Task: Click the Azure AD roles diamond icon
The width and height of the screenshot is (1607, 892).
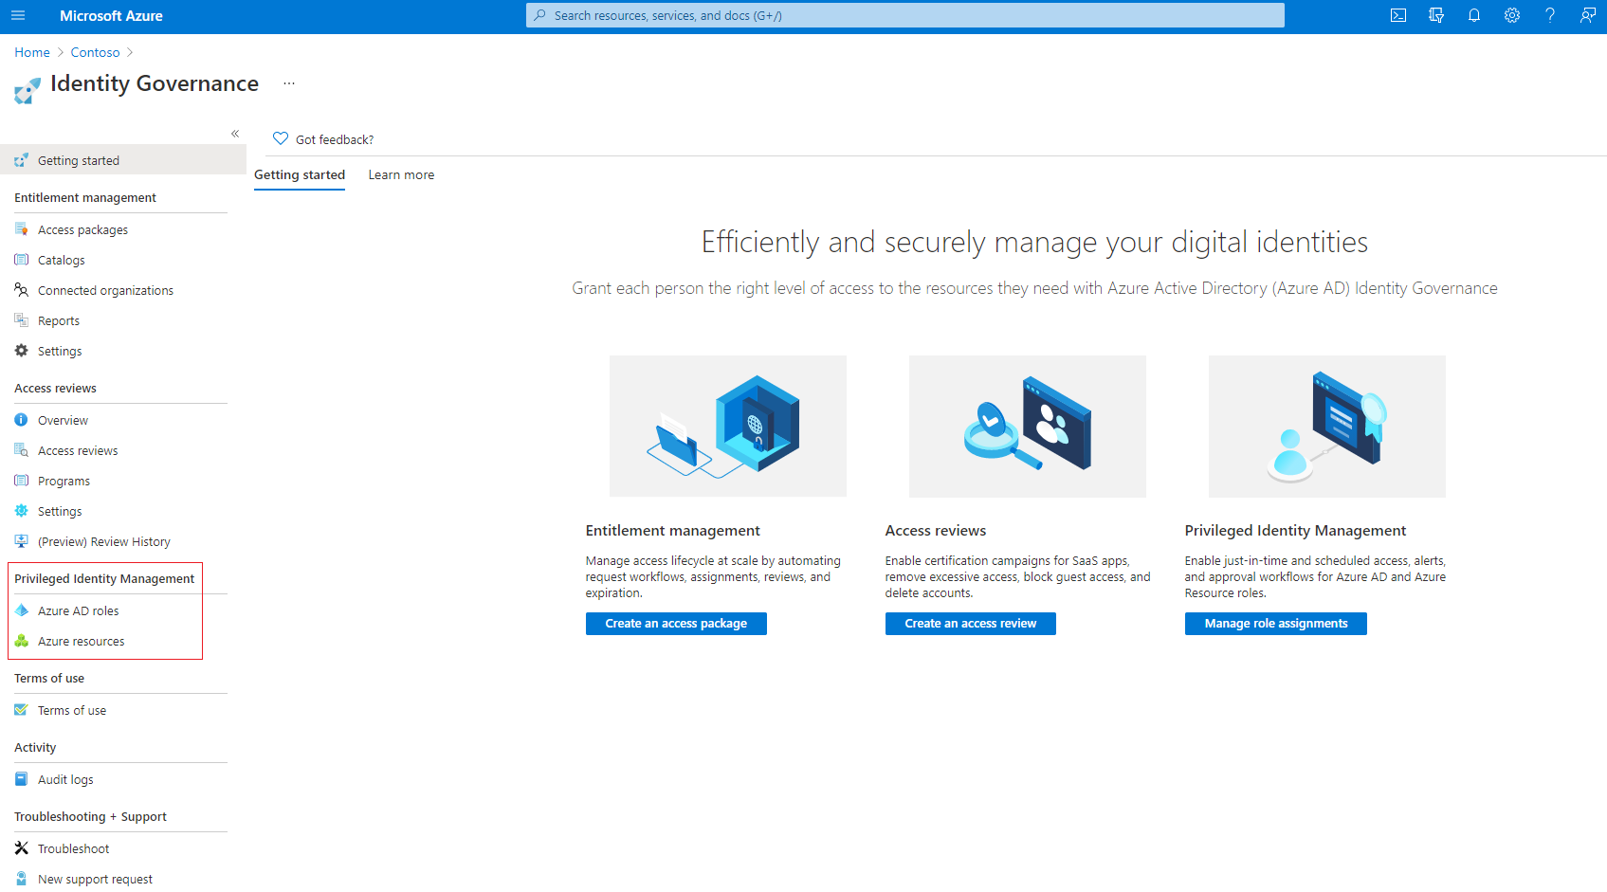Action: (22, 610)
